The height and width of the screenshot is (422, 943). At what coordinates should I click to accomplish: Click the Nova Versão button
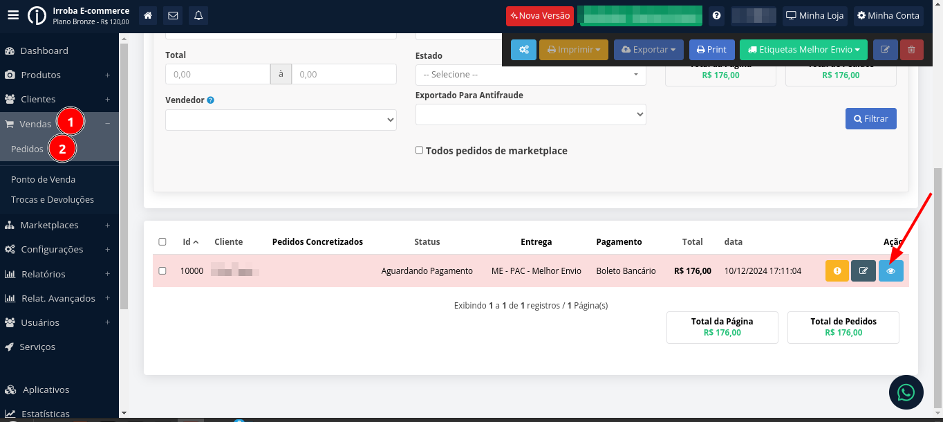click(x=540, y=15)
